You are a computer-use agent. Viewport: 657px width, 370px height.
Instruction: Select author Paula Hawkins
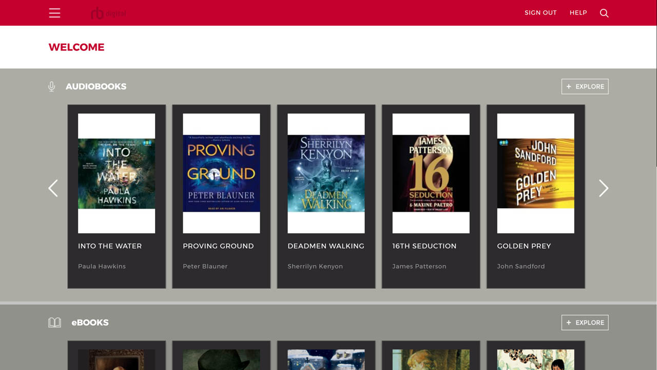coord(102,266)
